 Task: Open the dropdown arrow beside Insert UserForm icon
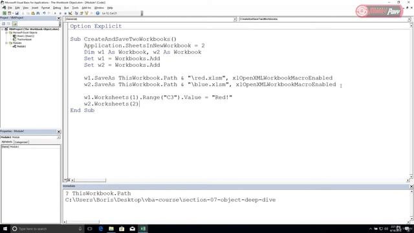pyautogui.click(x=13, y=13)
